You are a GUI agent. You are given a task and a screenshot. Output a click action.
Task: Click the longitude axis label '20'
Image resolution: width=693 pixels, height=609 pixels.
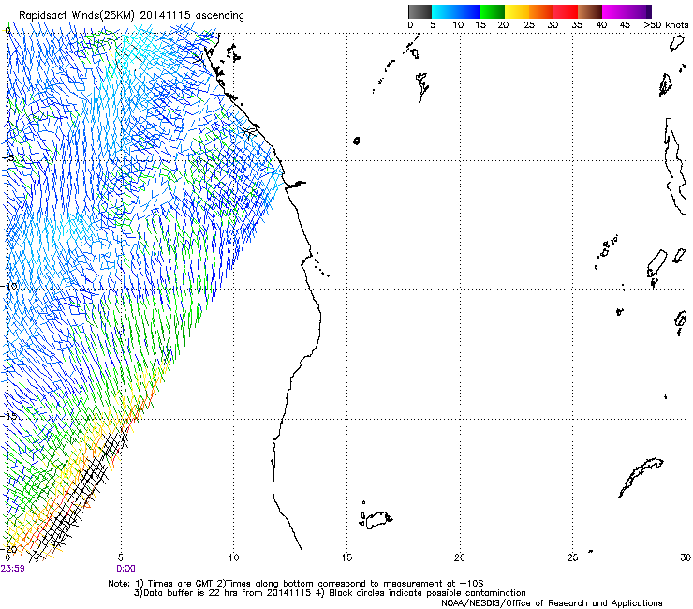[460, 557]
